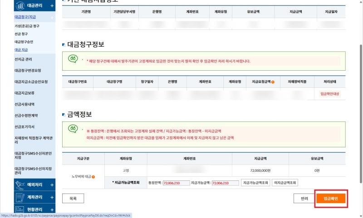Click 청구일자 column header
363x218 pixels.
point(147,82)
